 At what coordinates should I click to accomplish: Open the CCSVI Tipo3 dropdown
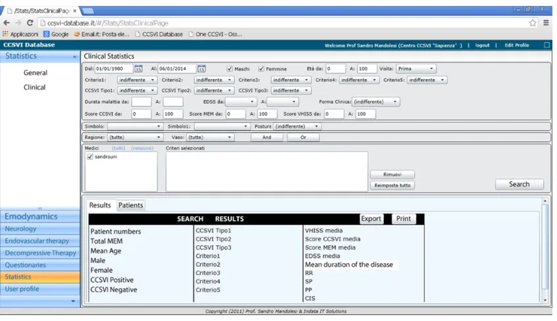291,91
